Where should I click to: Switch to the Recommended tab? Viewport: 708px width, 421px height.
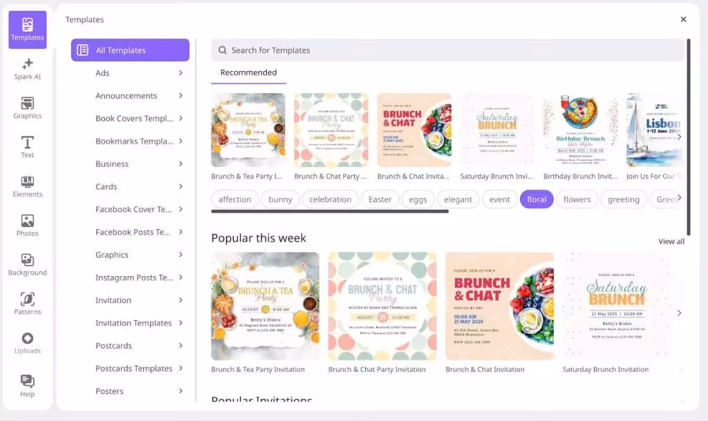(x=248, y=72)
